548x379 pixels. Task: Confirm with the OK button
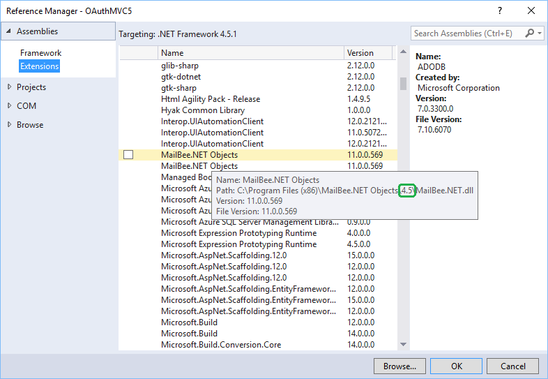tap(457, 366)
